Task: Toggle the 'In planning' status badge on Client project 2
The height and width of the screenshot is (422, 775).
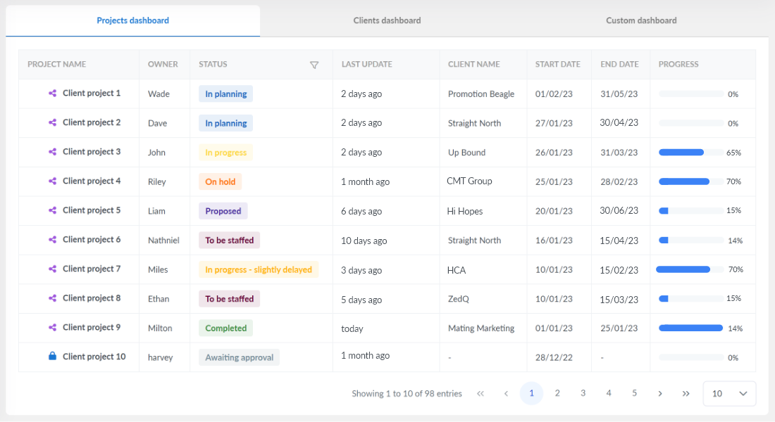Action: tap(225, 122)
